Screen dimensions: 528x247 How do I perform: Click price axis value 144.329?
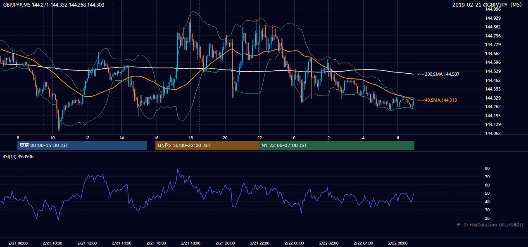(x=493, y=98)
